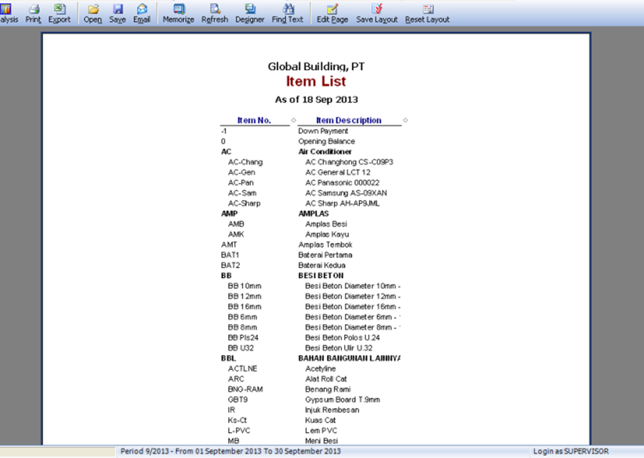Image resolution: width=644 pixels, height=458 pixels.
Task: Click the BBL group item number
Action: [229, 358]
